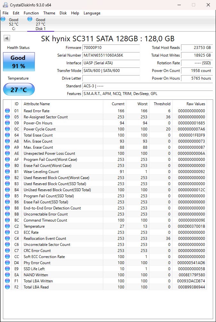Select the Uncorrectable Sector Count row name

point(47,245)
